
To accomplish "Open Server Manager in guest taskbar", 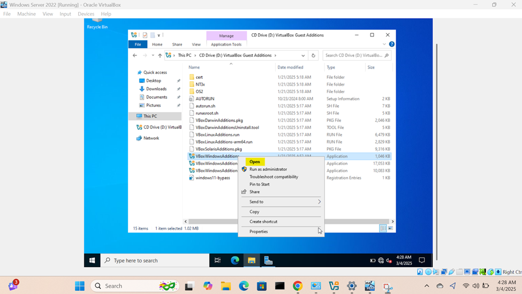I will 268,260.
